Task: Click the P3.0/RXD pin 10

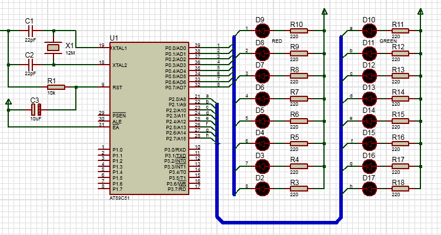Action: pyautogui.click(x=195, y=149)
